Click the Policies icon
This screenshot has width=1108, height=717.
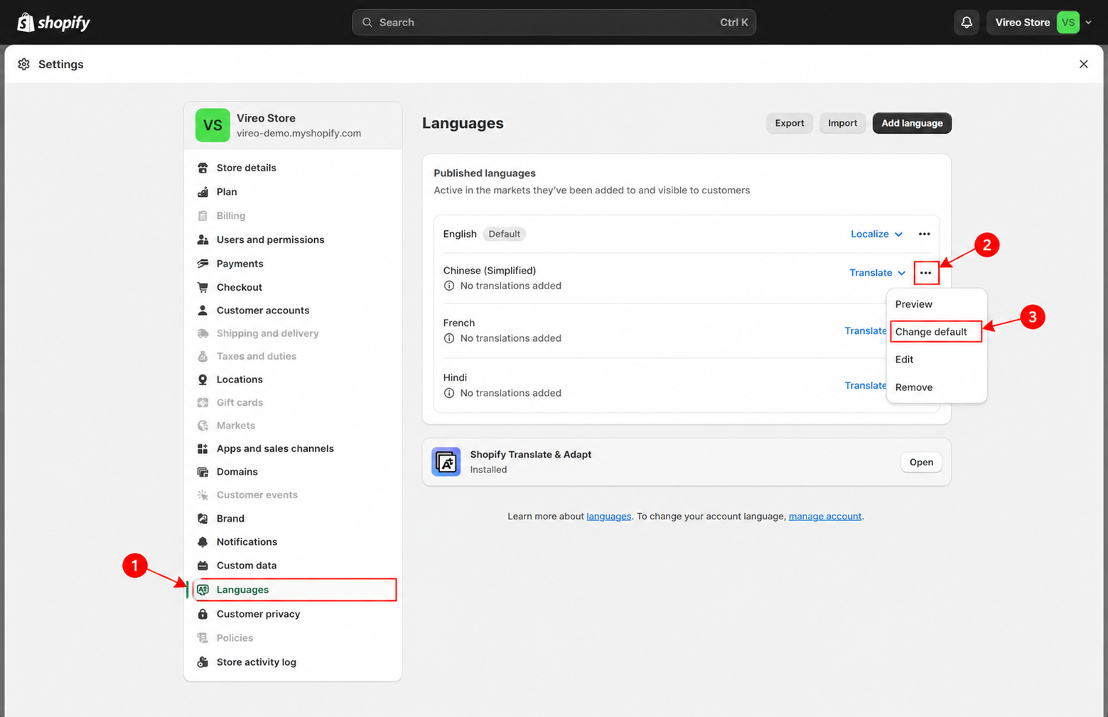pos(203,638)
